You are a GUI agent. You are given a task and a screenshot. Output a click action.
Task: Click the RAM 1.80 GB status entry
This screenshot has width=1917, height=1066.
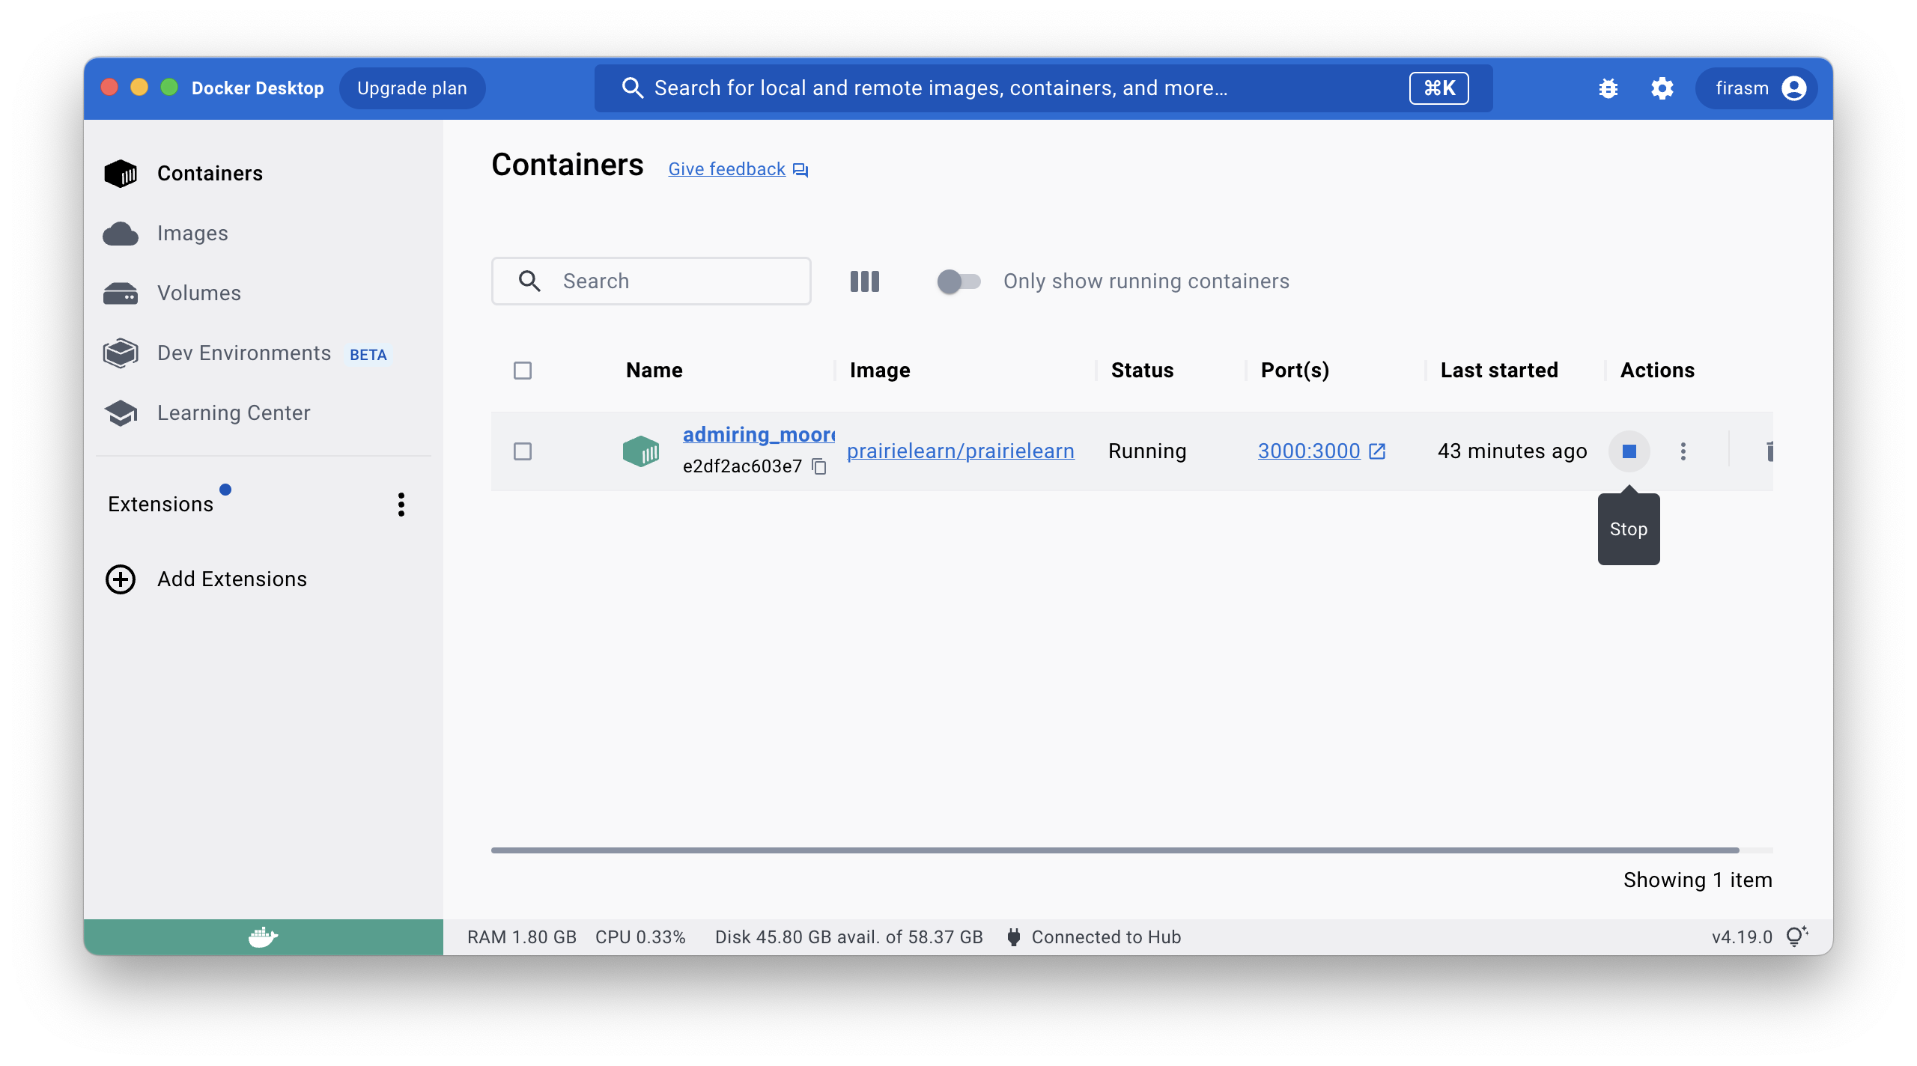522,937
